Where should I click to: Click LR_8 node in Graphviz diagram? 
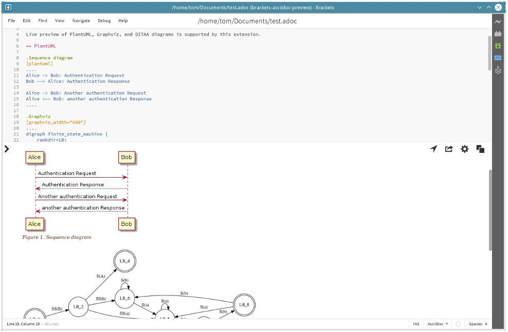(244, 305)
